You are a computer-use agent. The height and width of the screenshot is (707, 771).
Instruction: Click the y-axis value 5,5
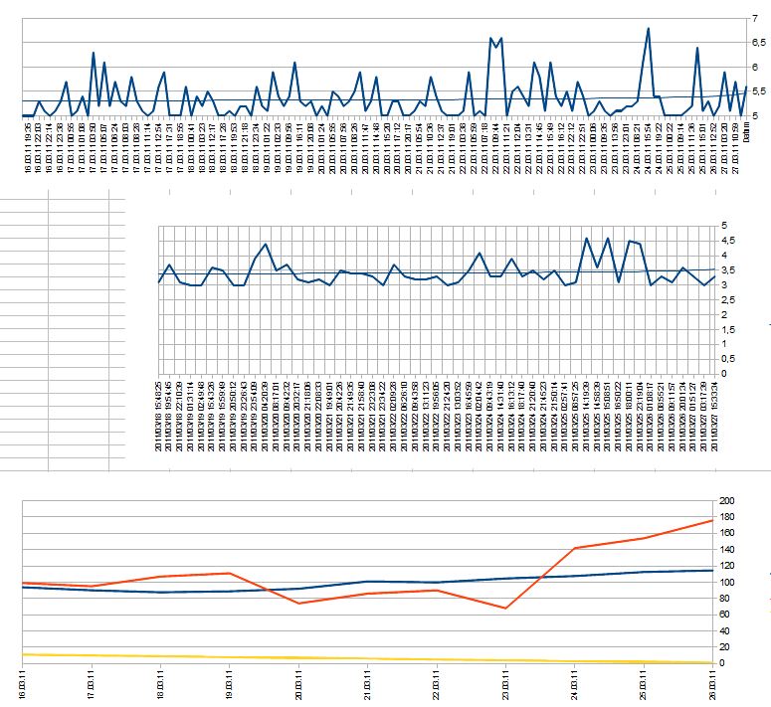tap(759, 91)
